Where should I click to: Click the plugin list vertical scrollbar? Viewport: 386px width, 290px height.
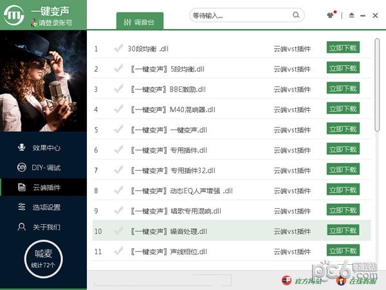tap(377, 84)
